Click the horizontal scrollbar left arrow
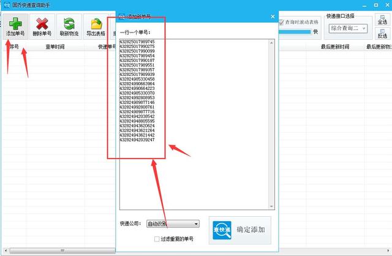The height and width of the screenshot is (256, 392). (x=6, y=250)
